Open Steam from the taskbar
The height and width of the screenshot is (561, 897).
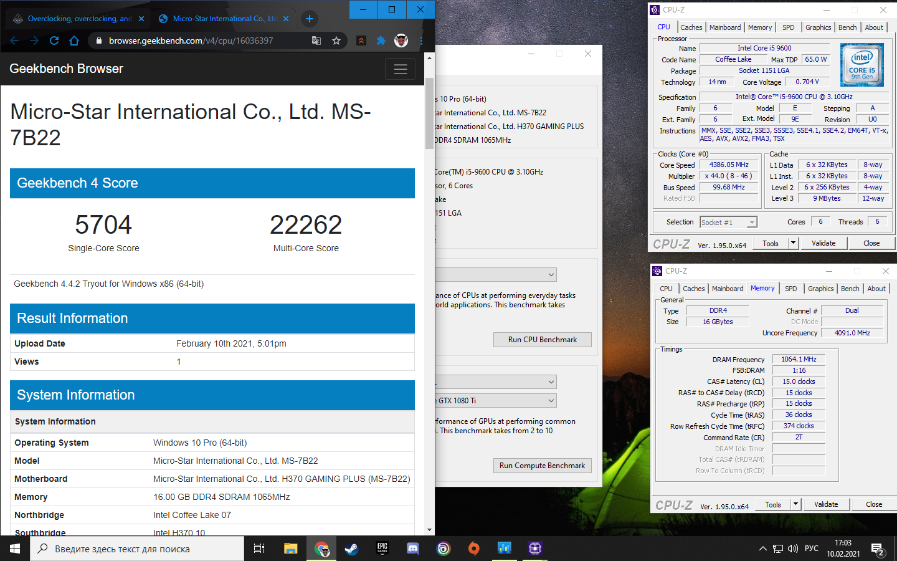point(351,549)
